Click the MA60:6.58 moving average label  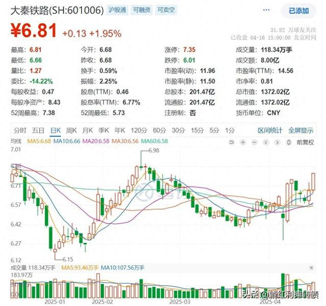(154, 141)
